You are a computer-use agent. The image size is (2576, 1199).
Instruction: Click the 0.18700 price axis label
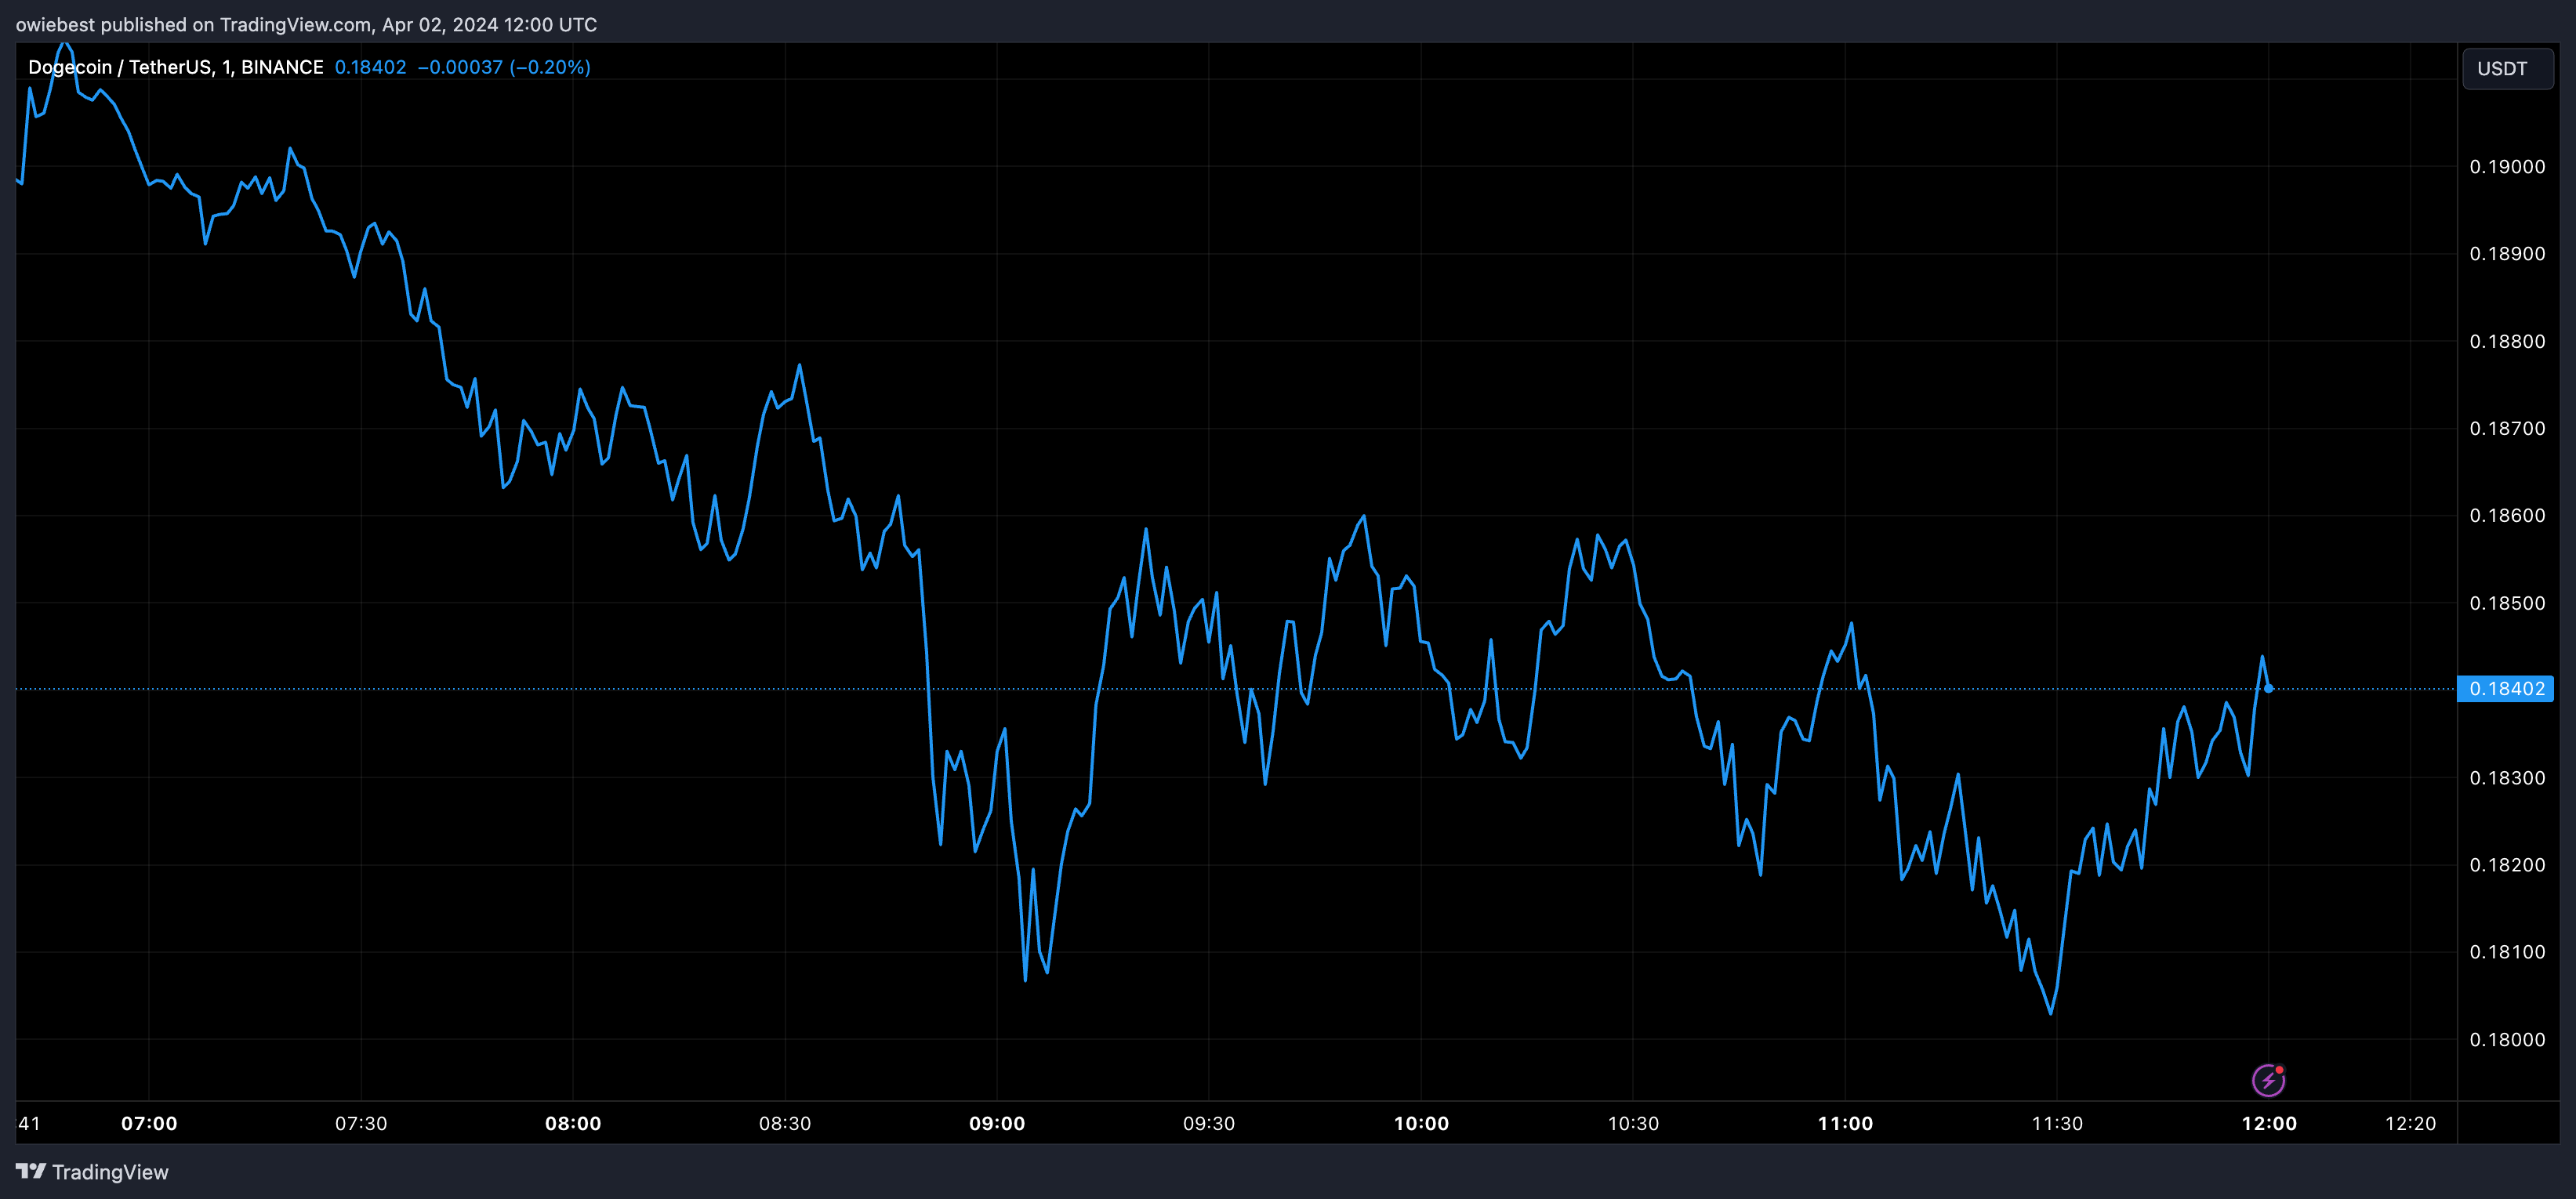click(x=2507, y=429)
